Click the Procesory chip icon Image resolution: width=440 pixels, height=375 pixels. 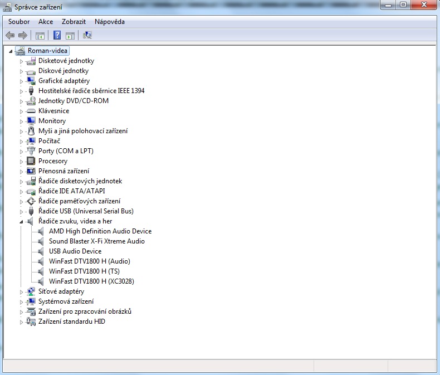click(31, 161)
